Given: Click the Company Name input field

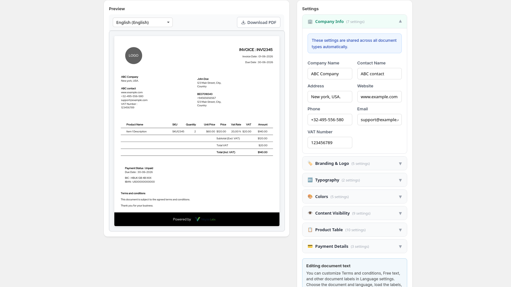Looking at the screenshot, I should pyautogui.click(x=330, y=74).
